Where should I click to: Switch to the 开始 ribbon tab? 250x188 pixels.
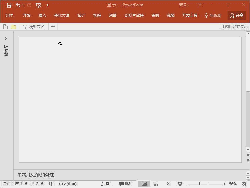click(26, 15)
